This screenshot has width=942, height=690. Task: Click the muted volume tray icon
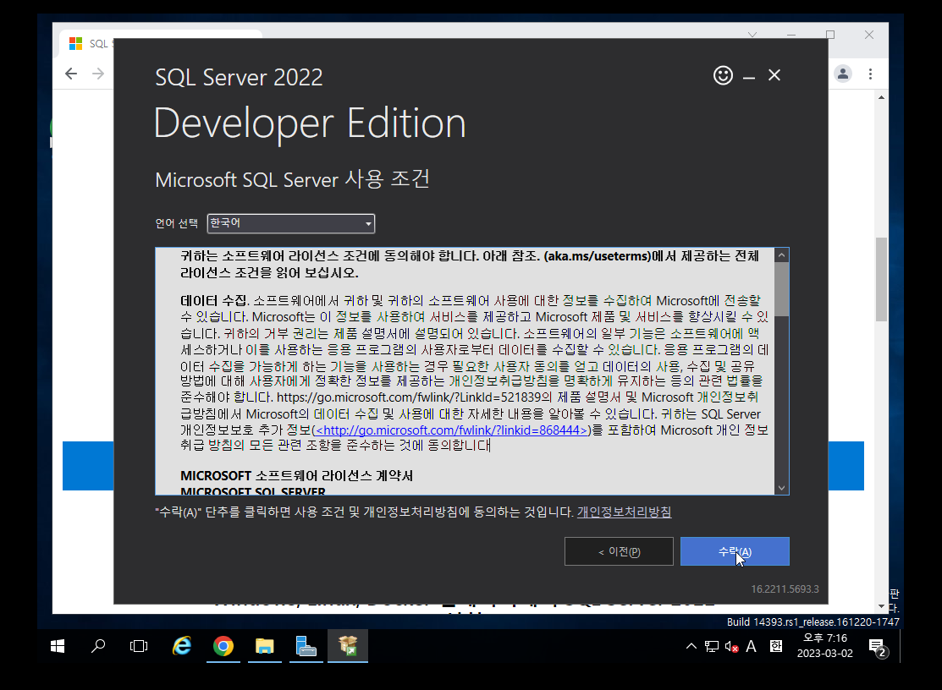tap(731, 646)
